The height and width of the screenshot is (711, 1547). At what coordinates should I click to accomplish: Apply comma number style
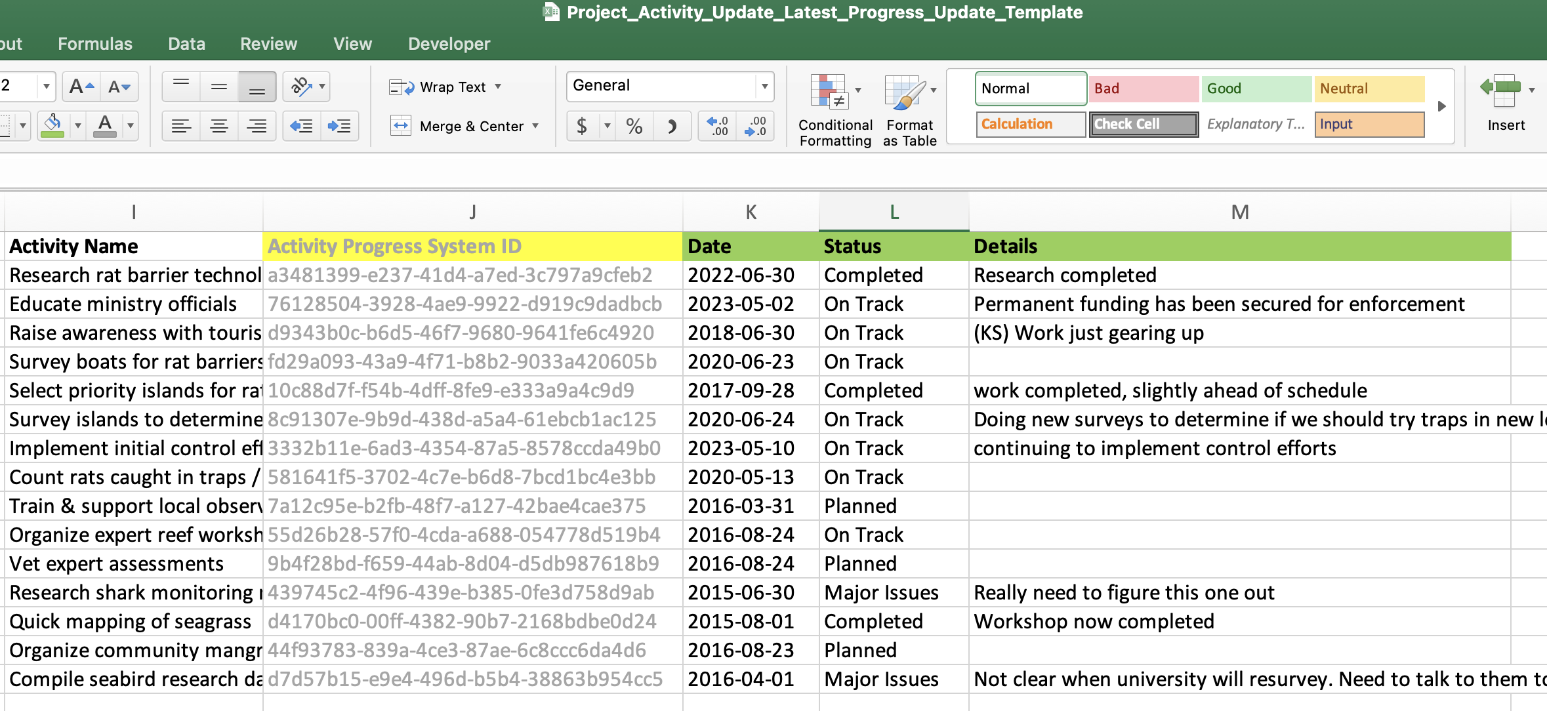[672, 126]
